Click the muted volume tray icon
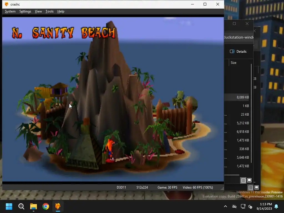This screenshot has width=284, height=213. pyautogui.click(x=250, y=206)
